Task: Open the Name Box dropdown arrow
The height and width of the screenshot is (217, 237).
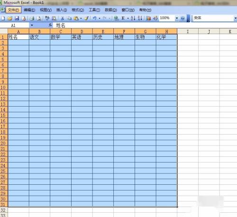Action: (x=32, y=25)
